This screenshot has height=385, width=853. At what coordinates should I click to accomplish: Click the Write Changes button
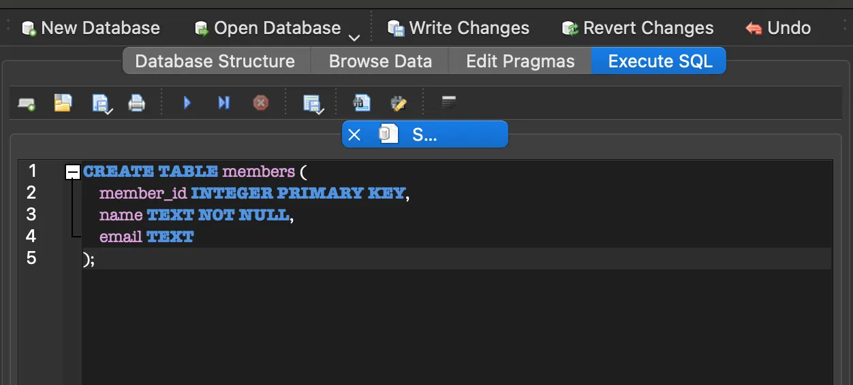pyautogui.click(x=459, y=28)
